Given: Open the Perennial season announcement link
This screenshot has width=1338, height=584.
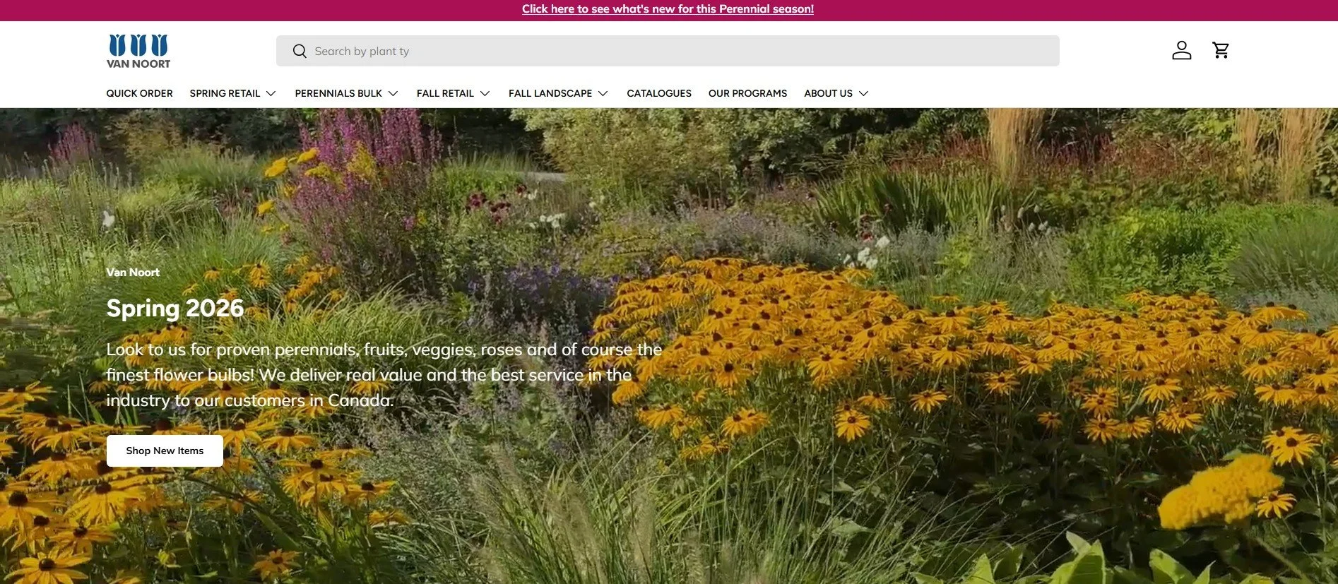Looking at the screenshot, I should (x=668, y=9).
